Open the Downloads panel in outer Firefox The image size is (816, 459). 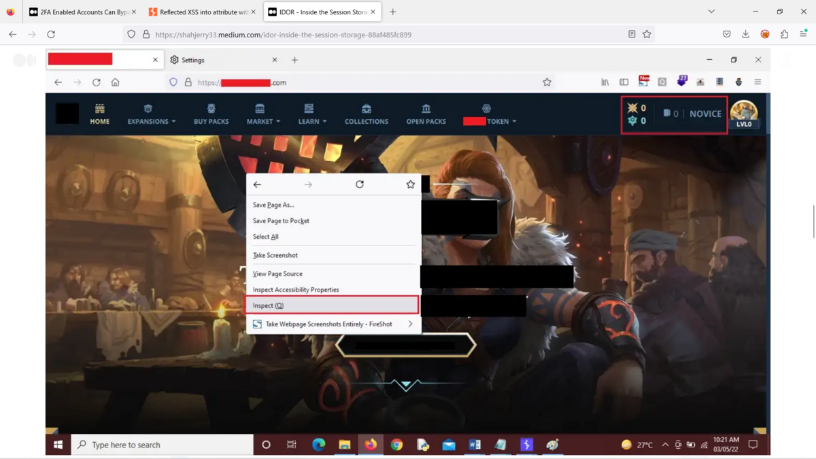tap(746, 34)
